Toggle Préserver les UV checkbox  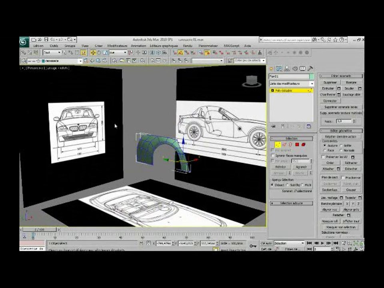(323, 157)
